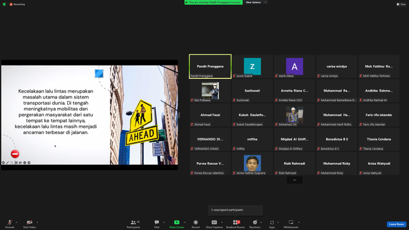Select the Susilowati participant tile
Viewport: 409px width, 230px height.
click(x=252, y=91)
